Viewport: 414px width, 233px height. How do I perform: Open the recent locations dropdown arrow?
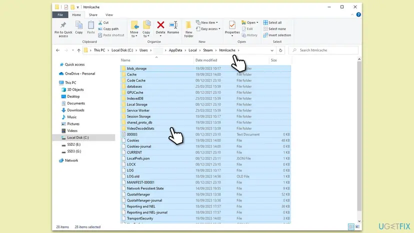pos(73,50)
